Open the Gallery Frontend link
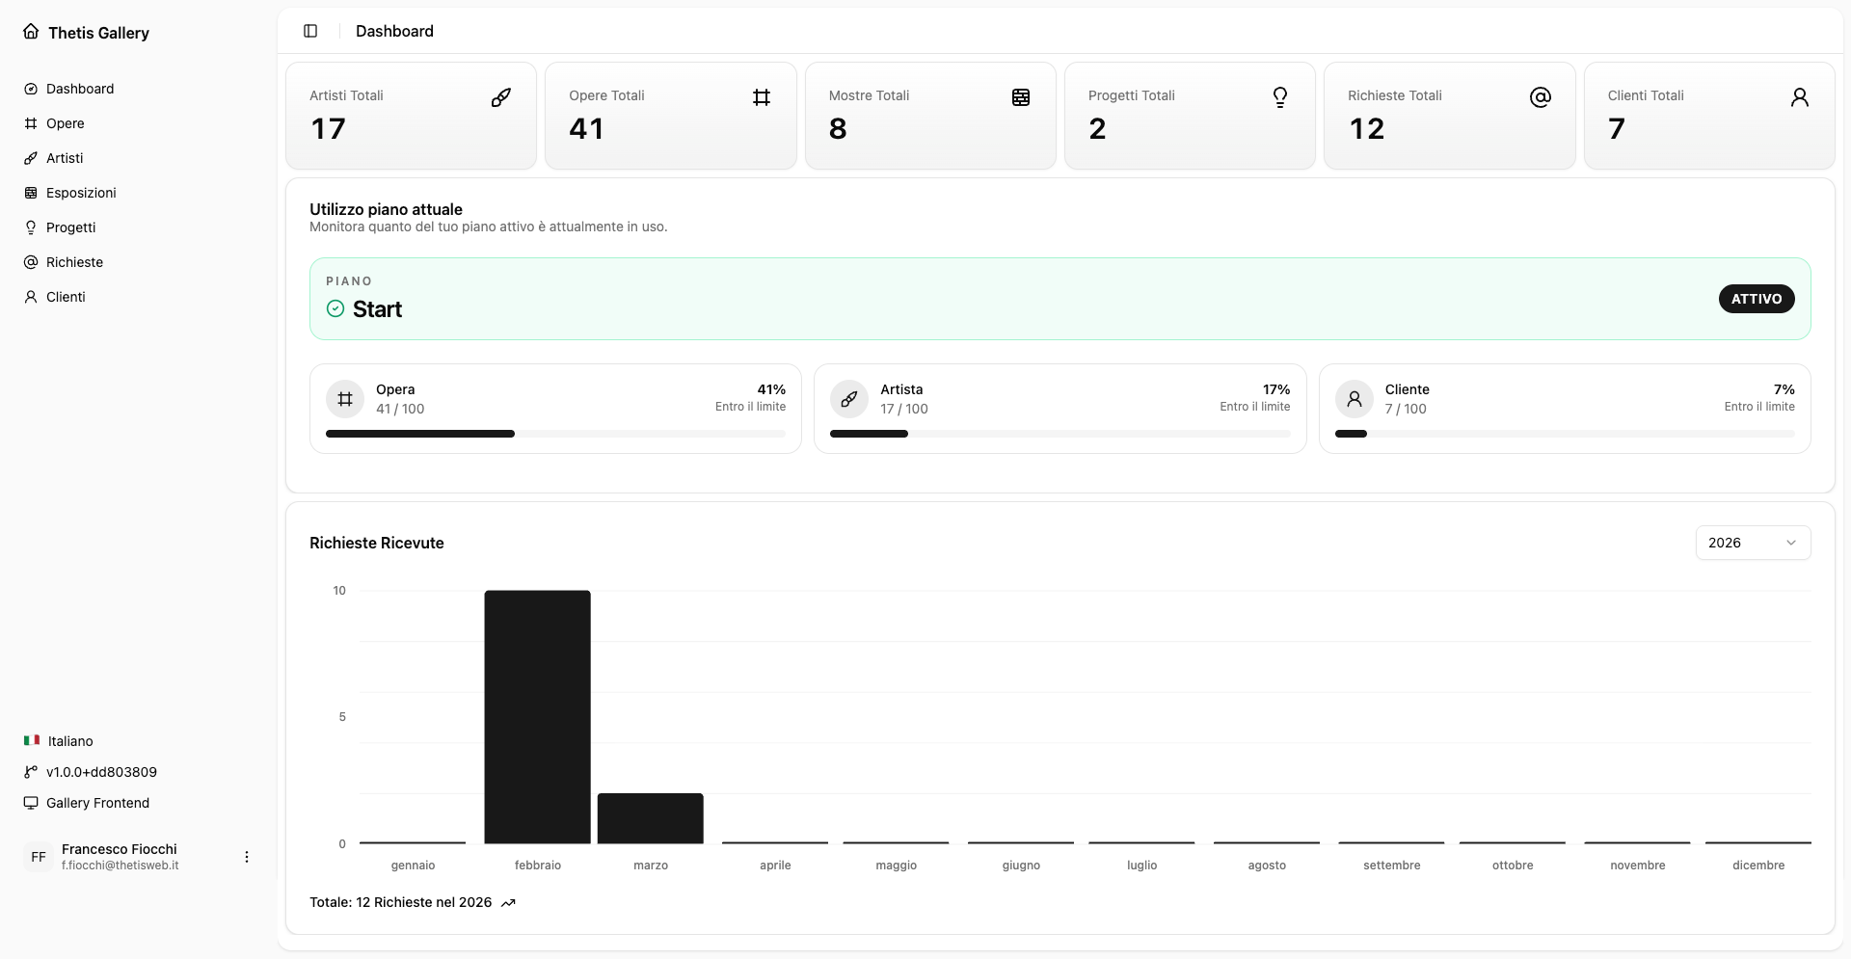Screen dimensions: 1851x959 (97, 803)
